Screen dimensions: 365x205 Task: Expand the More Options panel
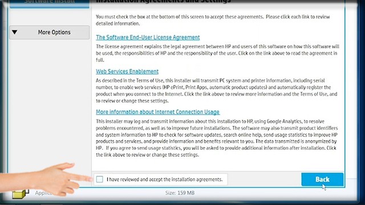click(x=50, y=32)
